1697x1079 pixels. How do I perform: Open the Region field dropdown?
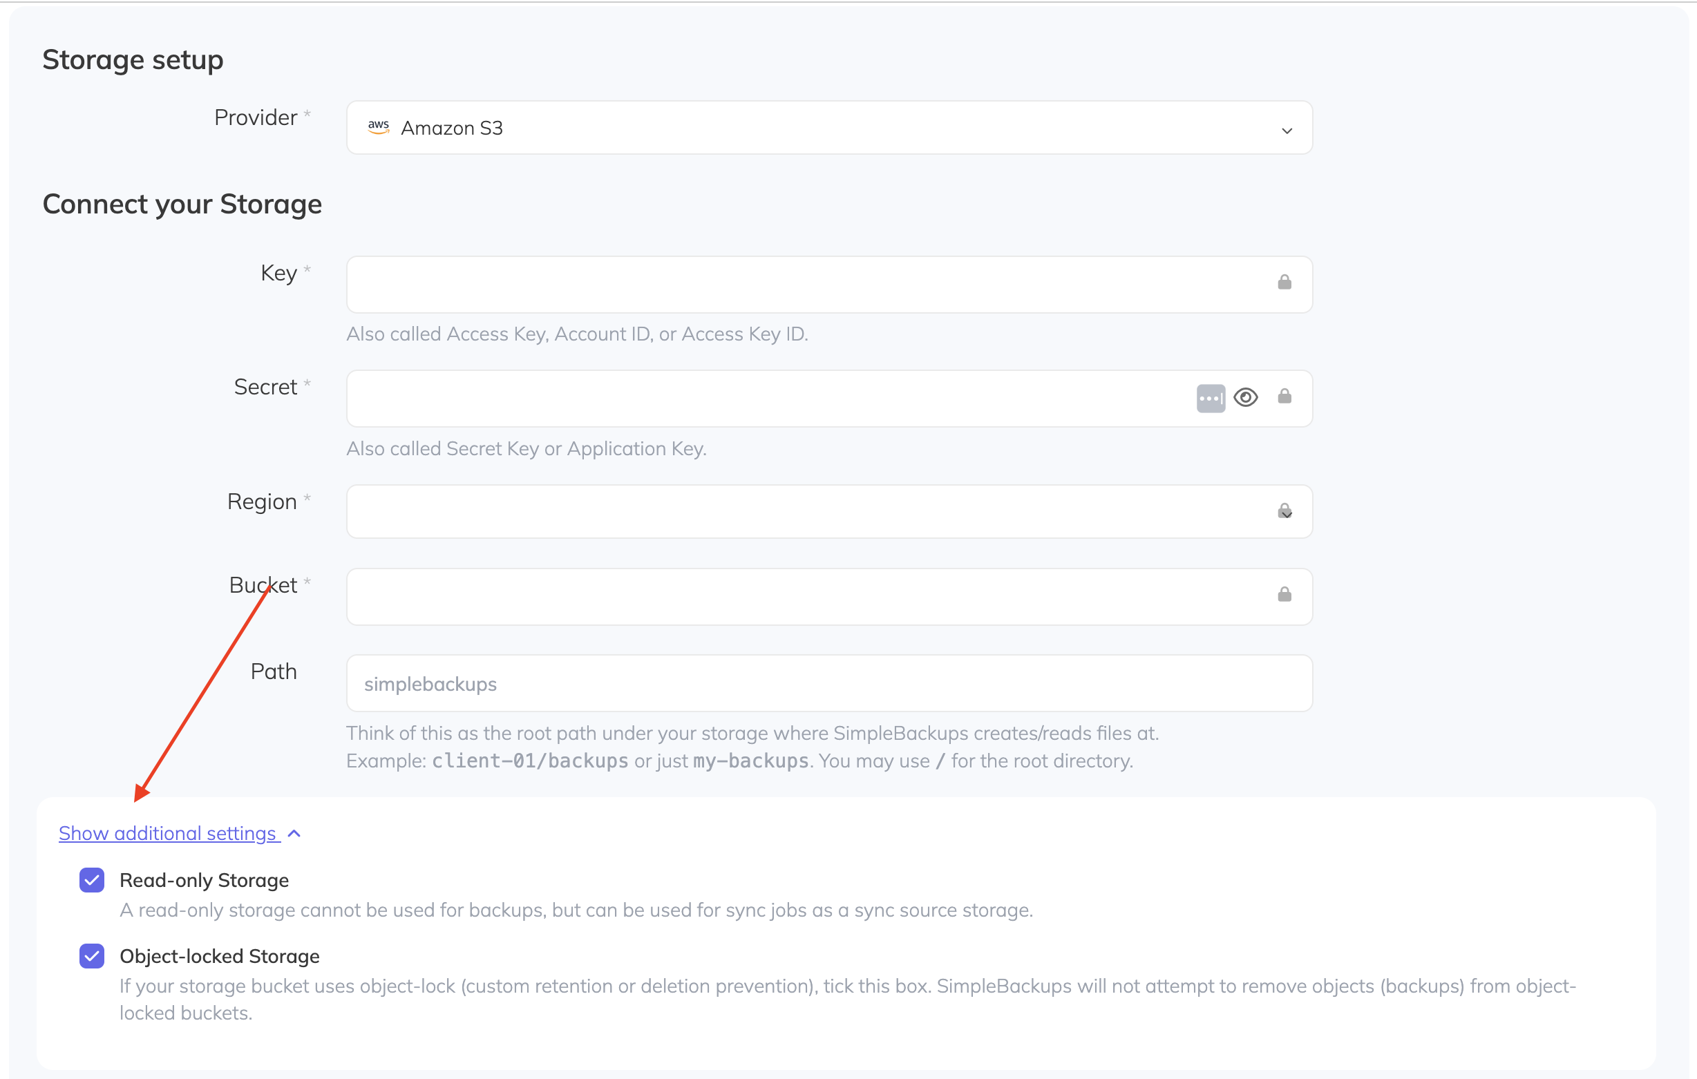[828, 511]
